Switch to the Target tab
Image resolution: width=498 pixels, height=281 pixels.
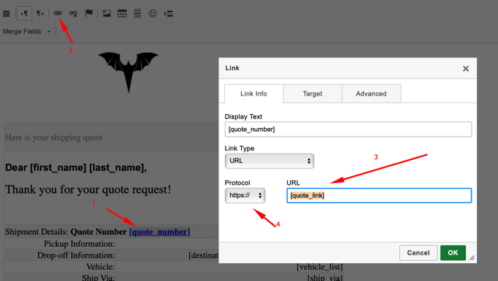[x=312, y=94]
